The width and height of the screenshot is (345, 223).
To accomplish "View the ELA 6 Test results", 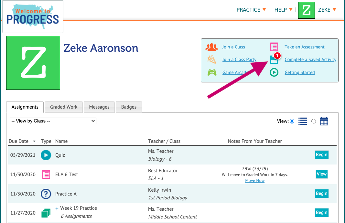I will pyautogui.click(x=322, y=174).
